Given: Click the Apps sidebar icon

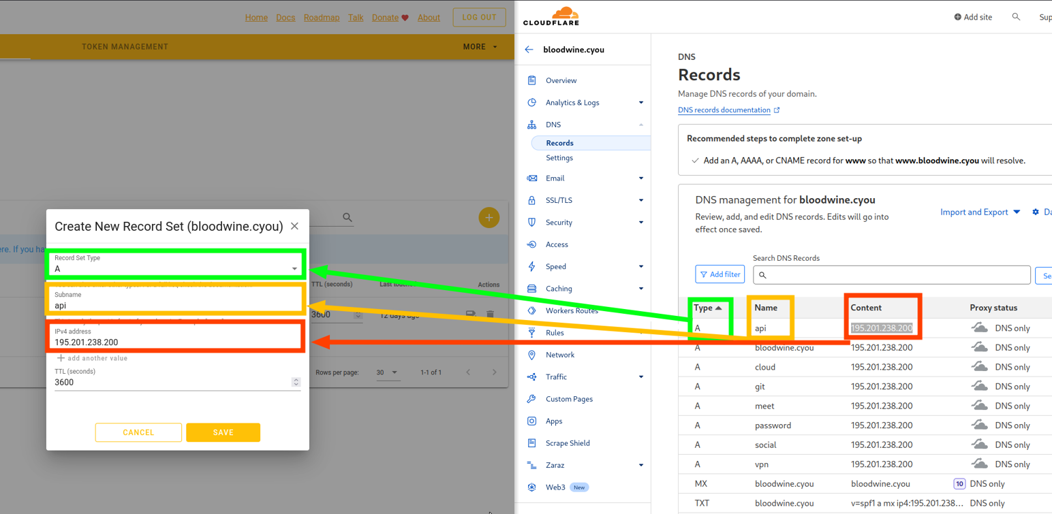Looking at the screenshot, I should tap(532, 421).
